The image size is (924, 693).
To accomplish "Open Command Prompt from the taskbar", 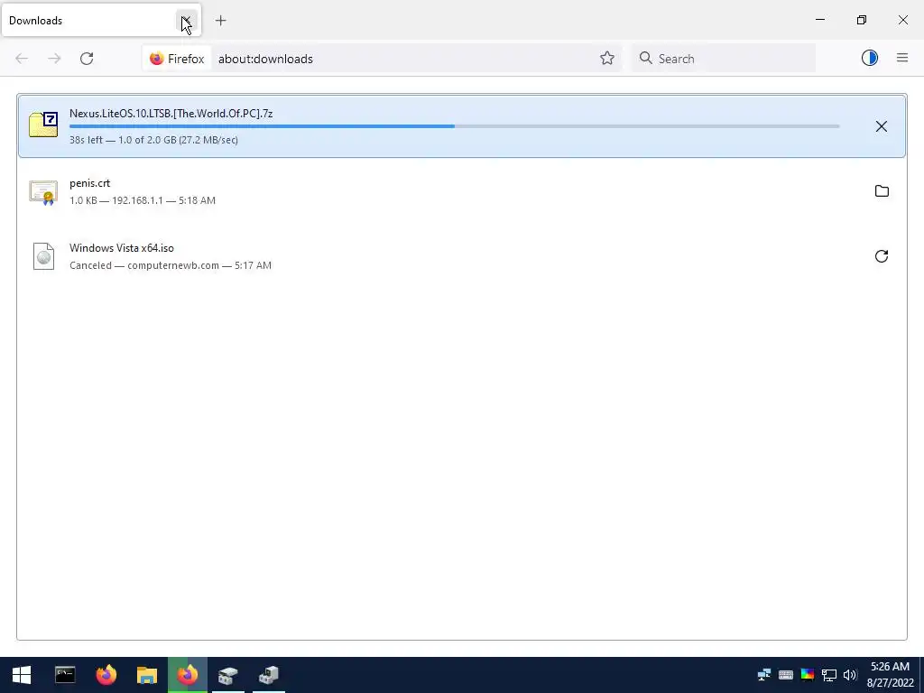I will click(x=65, y=675).
